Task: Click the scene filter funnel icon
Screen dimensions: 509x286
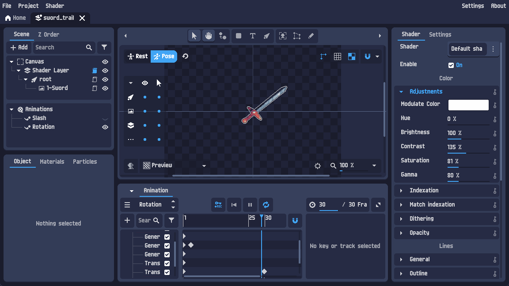Action: pos(104,48)
